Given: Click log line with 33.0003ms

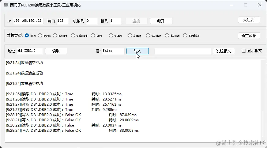Looking at the screenshot, I should click(x=72, y=131).
